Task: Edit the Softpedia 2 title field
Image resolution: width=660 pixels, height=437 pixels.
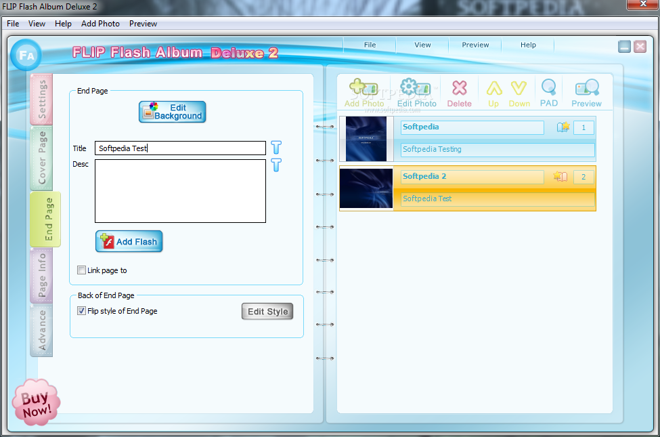Action: coord(472,177)
